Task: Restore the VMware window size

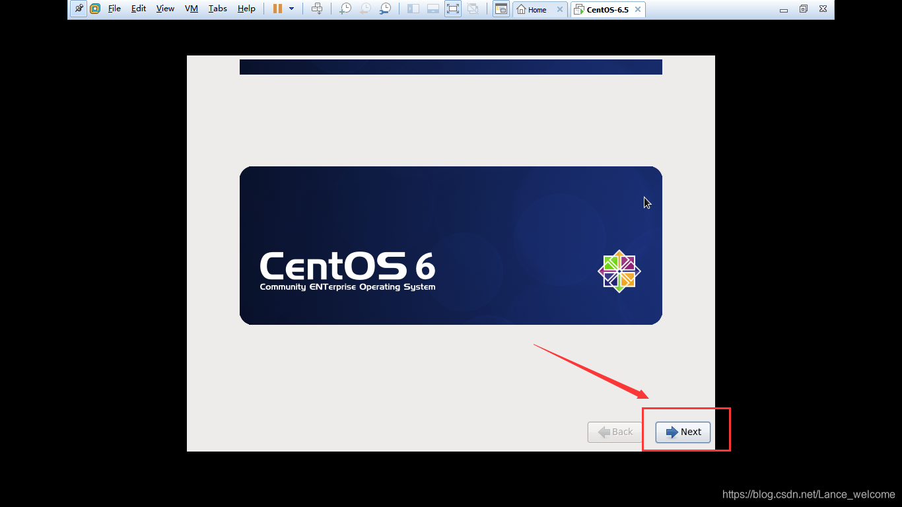Action: (804, 9)
